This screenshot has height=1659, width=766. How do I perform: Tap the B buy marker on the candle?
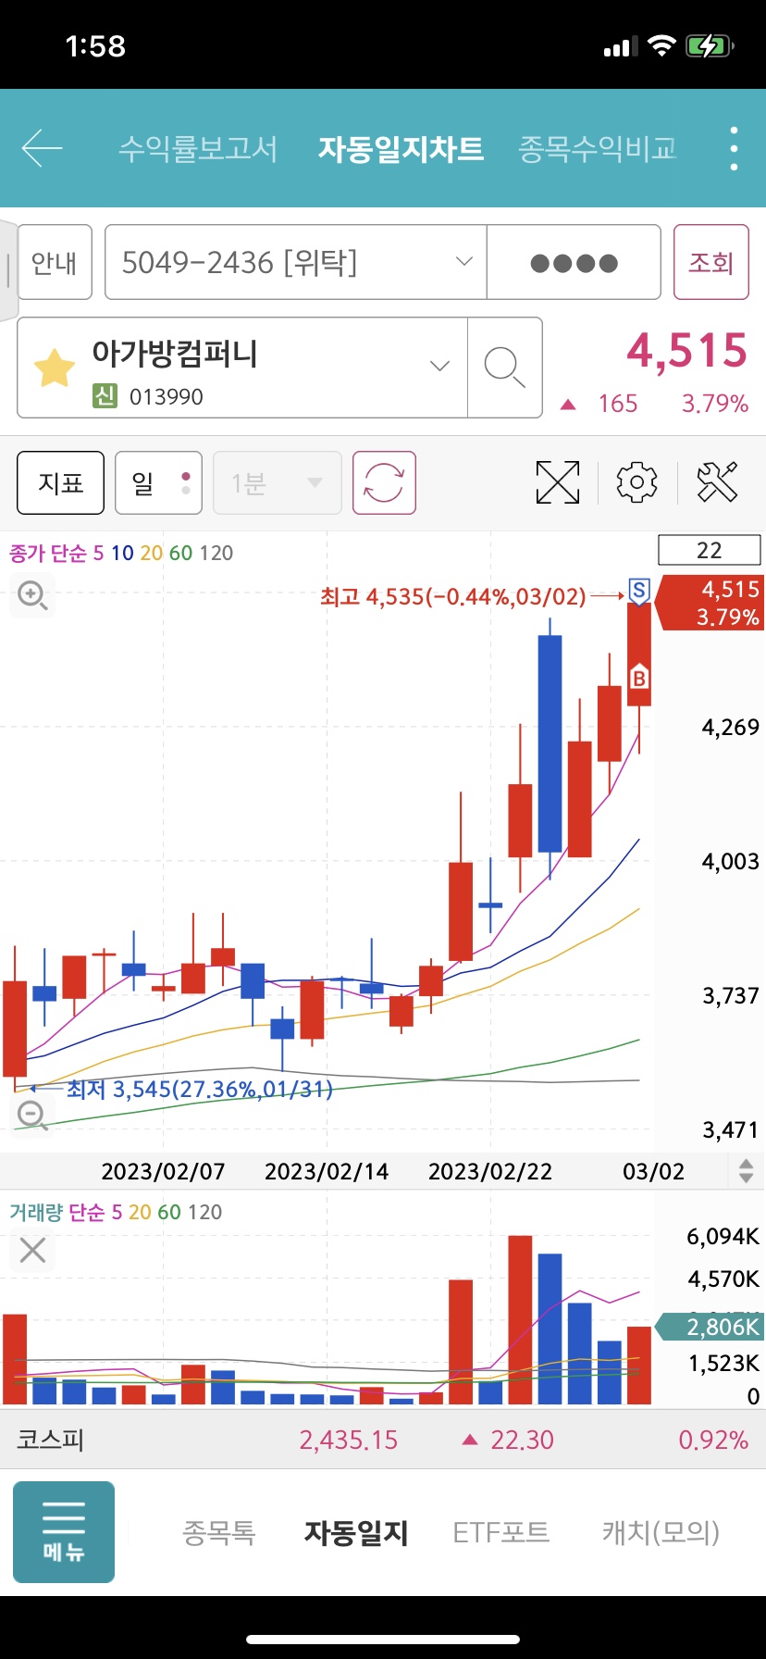coord(638,678)
